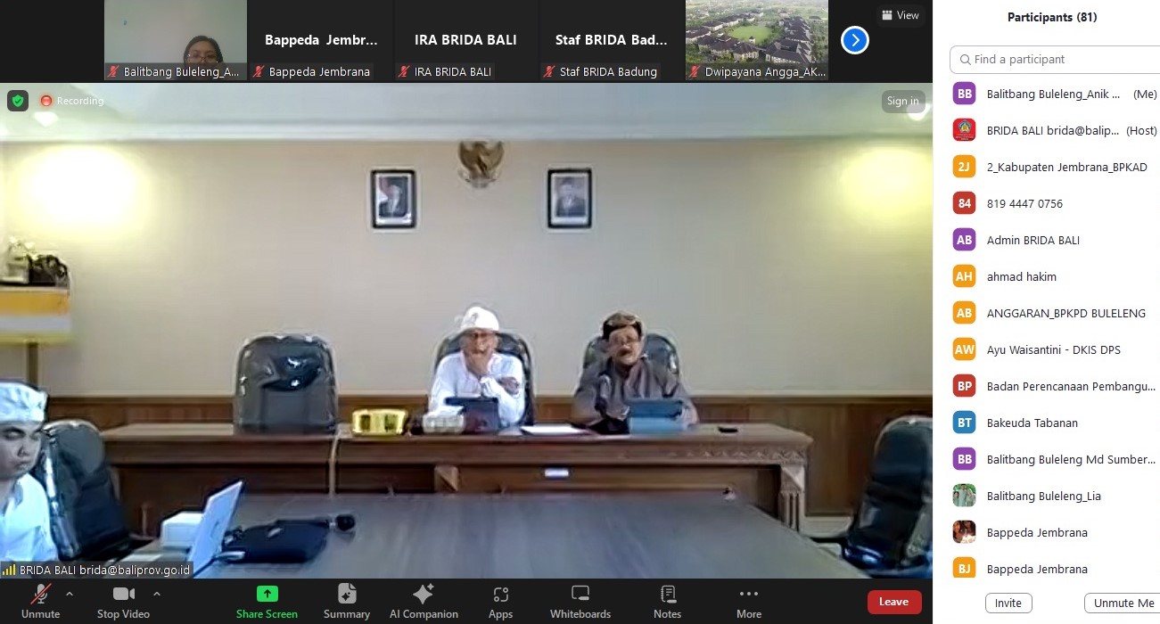The height and width of the screenshot is (624, 1160).
Task: Click muted mic icon on Staf BRIDA Badung tile
Action: click(550, 71)
